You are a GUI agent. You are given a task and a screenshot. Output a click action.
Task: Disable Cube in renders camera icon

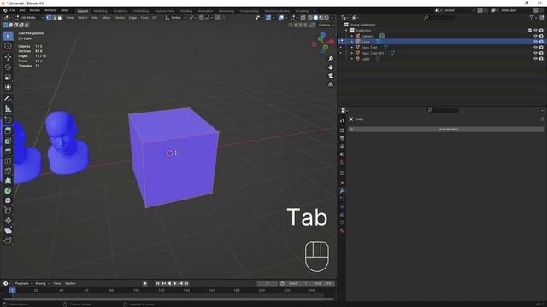[x=541, y=42]
